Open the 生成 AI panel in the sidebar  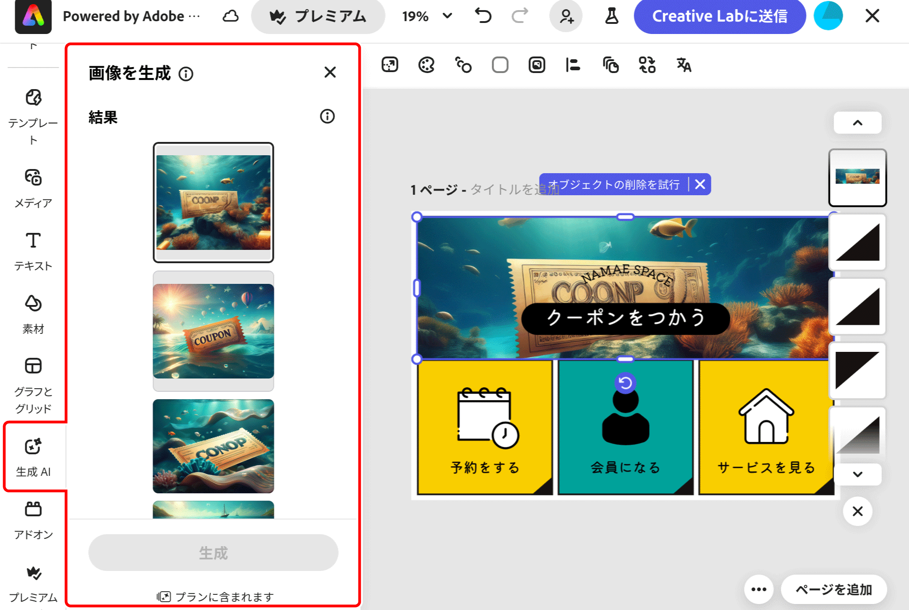click(x=33, y=455)
